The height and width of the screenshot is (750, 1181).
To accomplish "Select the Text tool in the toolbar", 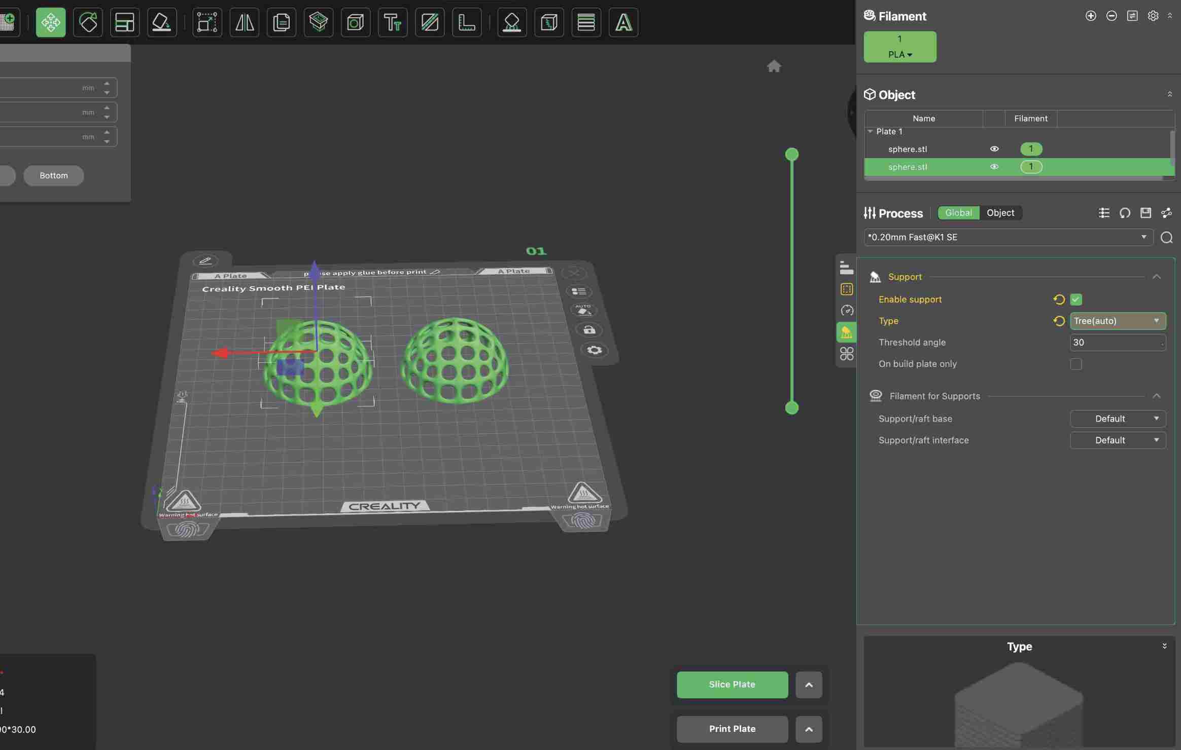I will 393,22.
